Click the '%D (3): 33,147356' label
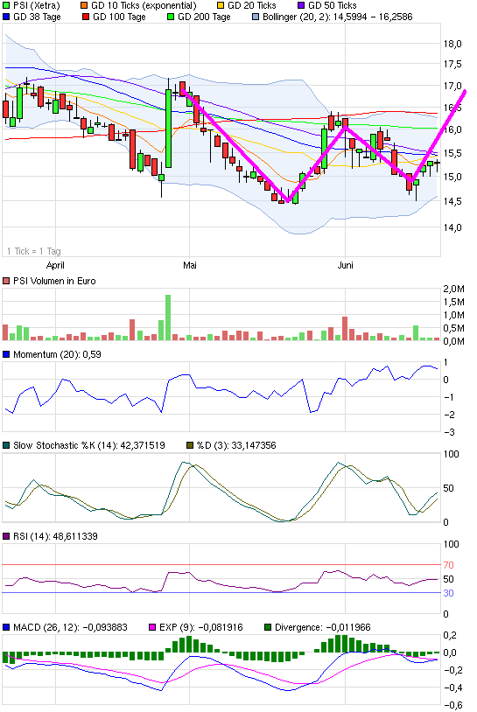The image size is (477, 712). click(x=236, y=445)
